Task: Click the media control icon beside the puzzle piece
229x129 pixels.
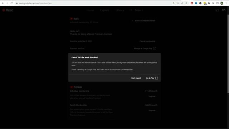Action: pos(213,3)
